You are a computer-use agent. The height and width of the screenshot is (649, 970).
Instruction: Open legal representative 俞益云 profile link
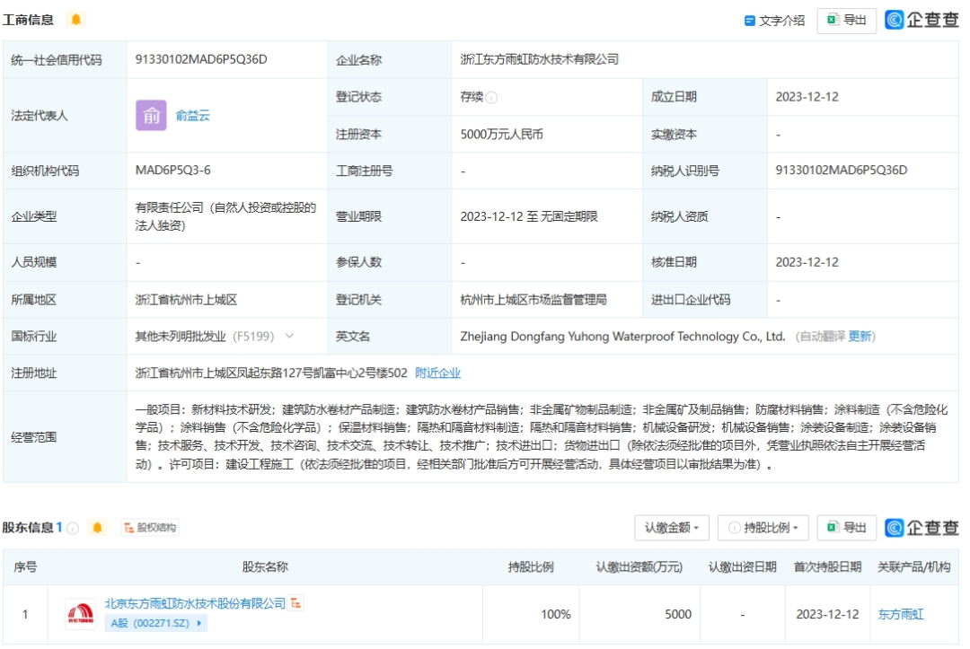coord(193,116)
